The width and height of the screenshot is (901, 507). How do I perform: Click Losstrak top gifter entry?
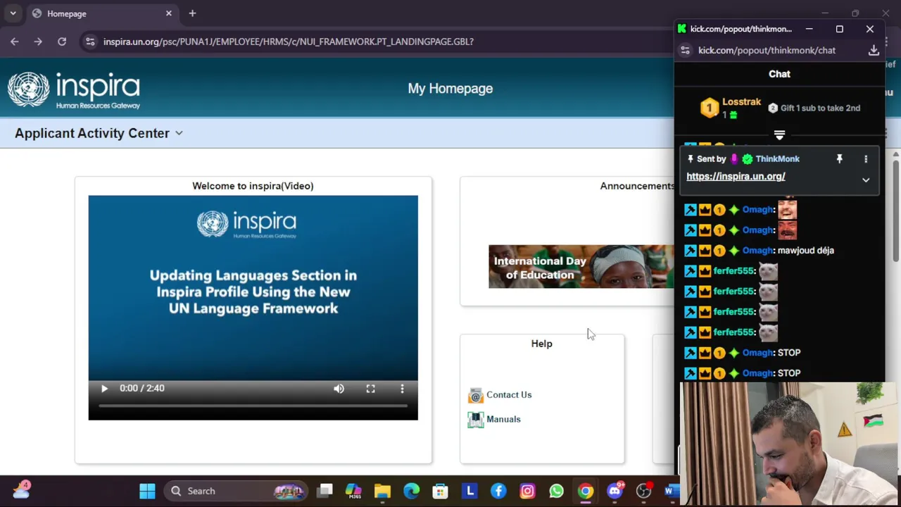click(x=731, y=108)
